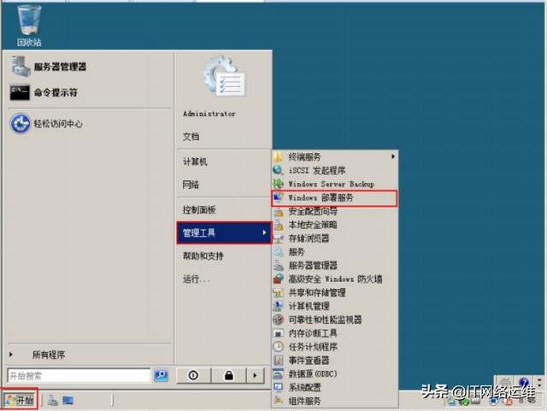Click inside the 开始搜索 search field

click(x=79, y=376)
